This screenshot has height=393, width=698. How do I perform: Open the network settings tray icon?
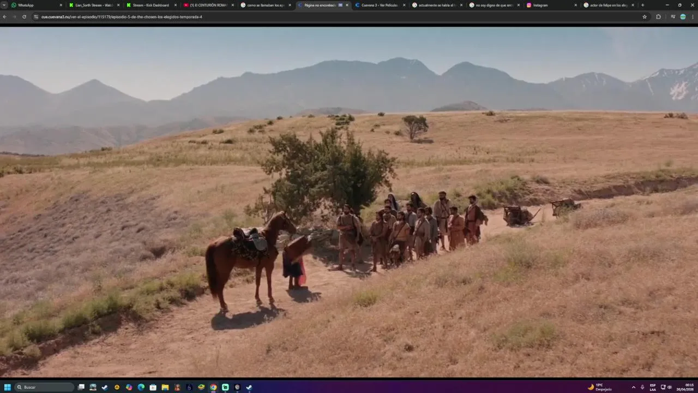pos(663,387)
